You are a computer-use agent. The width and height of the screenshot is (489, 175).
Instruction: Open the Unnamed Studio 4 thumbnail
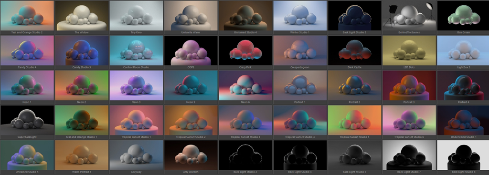pyautogui.click(x=245, y=16)
